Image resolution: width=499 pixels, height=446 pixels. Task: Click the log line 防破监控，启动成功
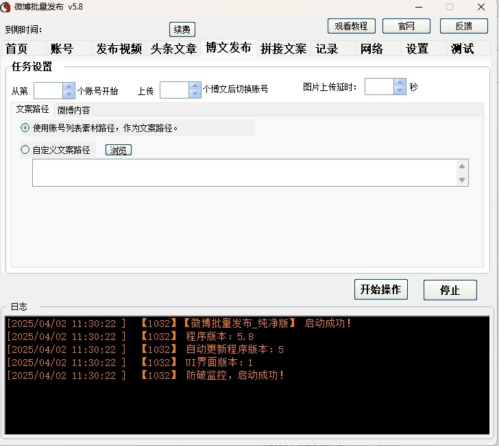pos(145,376)
